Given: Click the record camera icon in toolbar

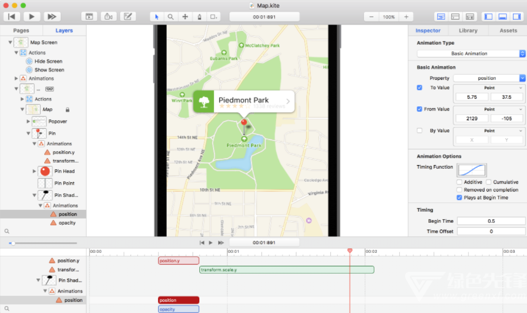Looking at the screenshot, I should point(109,17).
